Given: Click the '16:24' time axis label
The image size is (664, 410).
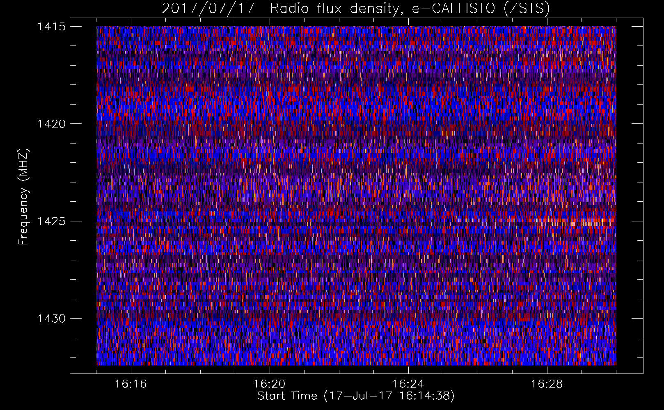Looking at the screenshot, I should click(x=408, y=384).
